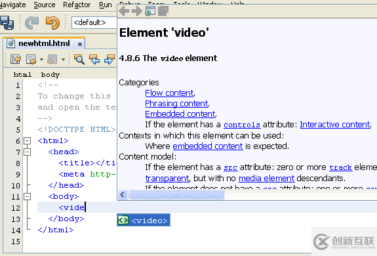Click Find Next Occurrence icon
The width and height of the screenshot is (377, 256).
click(x=109, y=59)
